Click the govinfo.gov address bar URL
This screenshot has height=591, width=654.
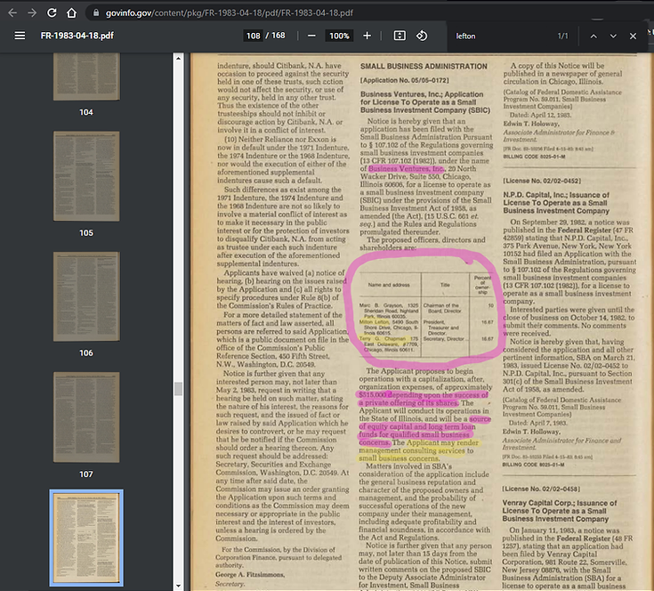point(229,13)
